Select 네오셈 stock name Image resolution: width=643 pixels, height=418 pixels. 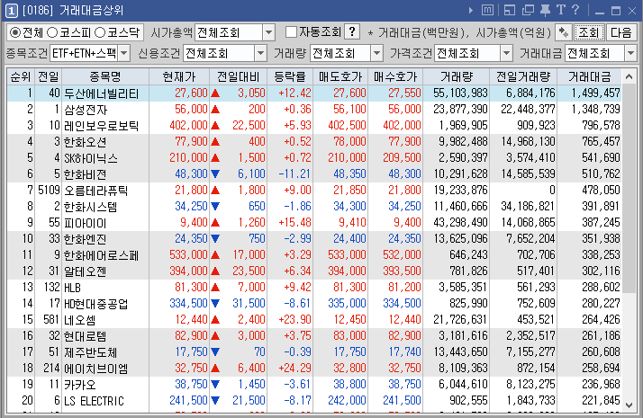point(79,320)
